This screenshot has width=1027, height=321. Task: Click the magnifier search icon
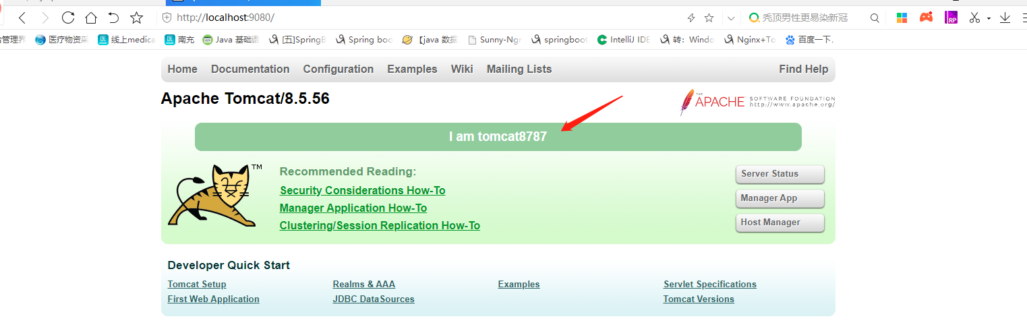pyautogui.click(x=875, y=18)
